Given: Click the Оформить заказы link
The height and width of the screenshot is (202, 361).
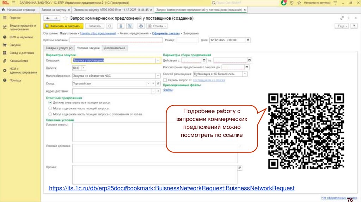Looking at the screenshot, I should coord(166,33).
